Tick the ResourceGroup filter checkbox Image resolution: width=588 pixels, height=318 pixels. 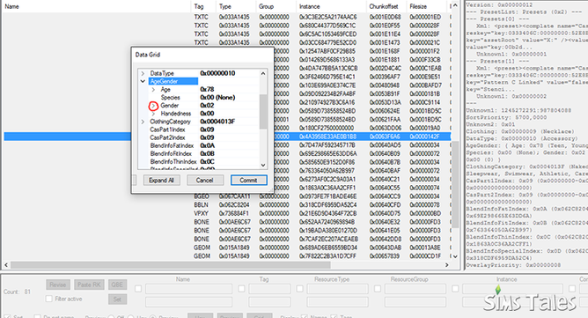point(378,289)
